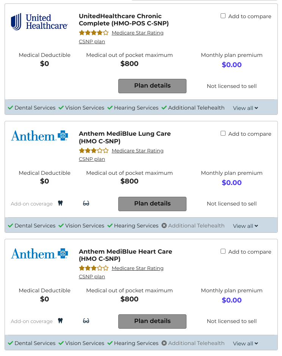The image size is (282, 356).
Task: Check Add to compare for UnitedHealthcare plan
Action: [x=223, y=16]
